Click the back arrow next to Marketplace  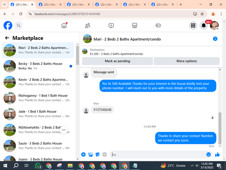pyautogui.click(x=7, y=38)
